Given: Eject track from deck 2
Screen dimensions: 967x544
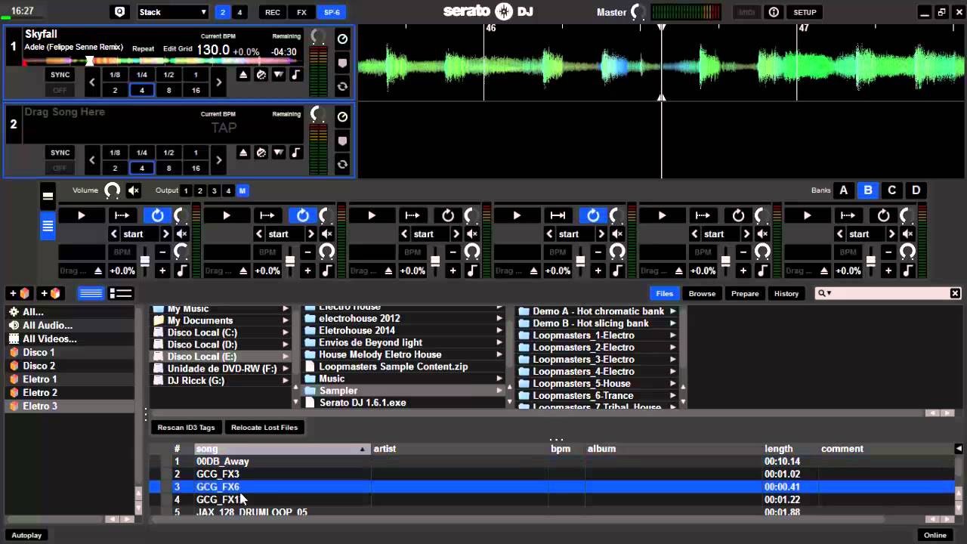Looking at the screenshot, I should (243, 153).
